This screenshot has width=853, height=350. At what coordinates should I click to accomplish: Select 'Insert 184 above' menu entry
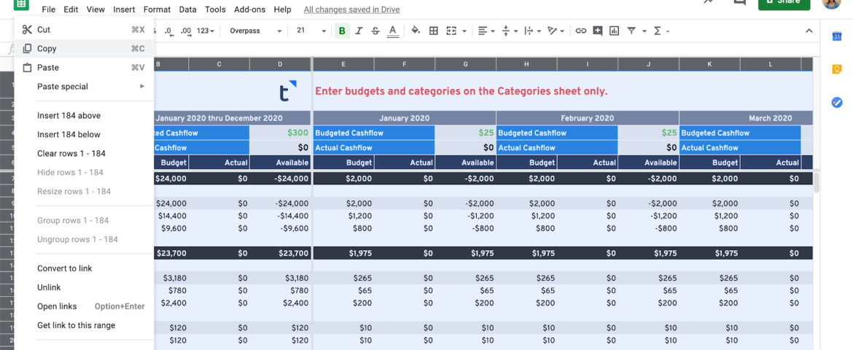point(85,115)
